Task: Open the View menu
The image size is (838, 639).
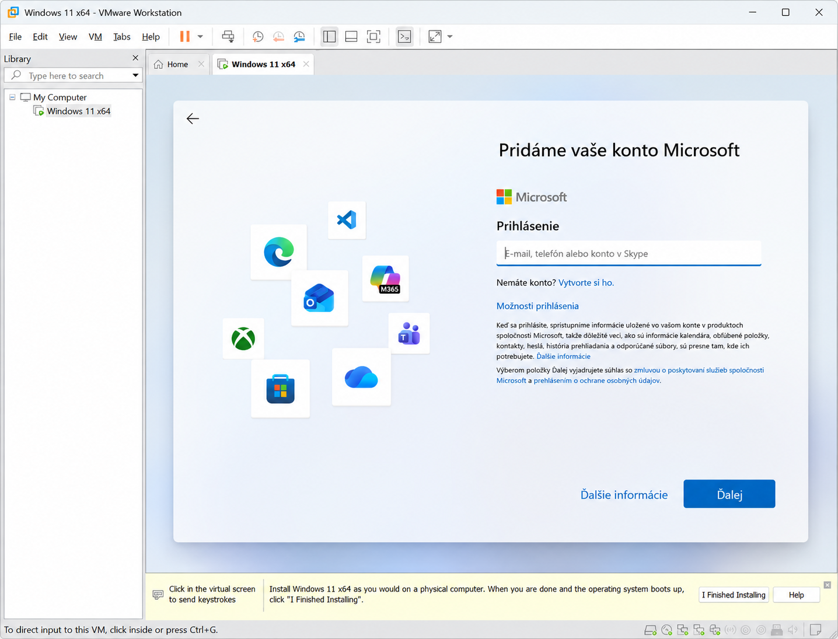Action: [x=68, y=37]
